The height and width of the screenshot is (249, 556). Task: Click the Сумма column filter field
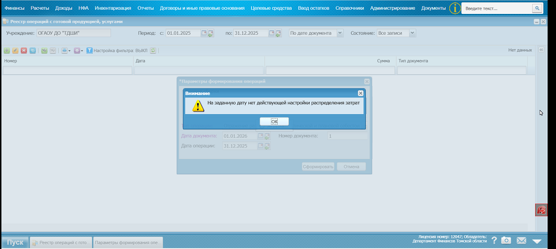330,70
